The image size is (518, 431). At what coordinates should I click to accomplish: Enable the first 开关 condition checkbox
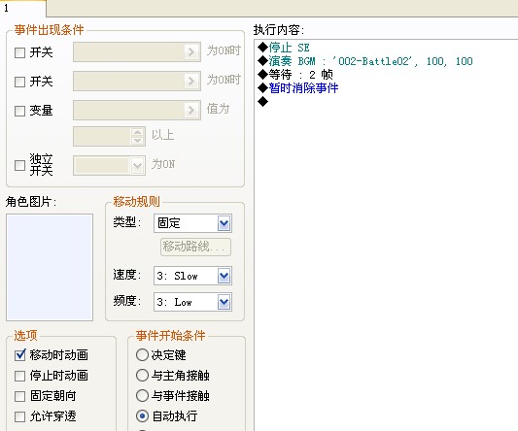tap(19, 52)
